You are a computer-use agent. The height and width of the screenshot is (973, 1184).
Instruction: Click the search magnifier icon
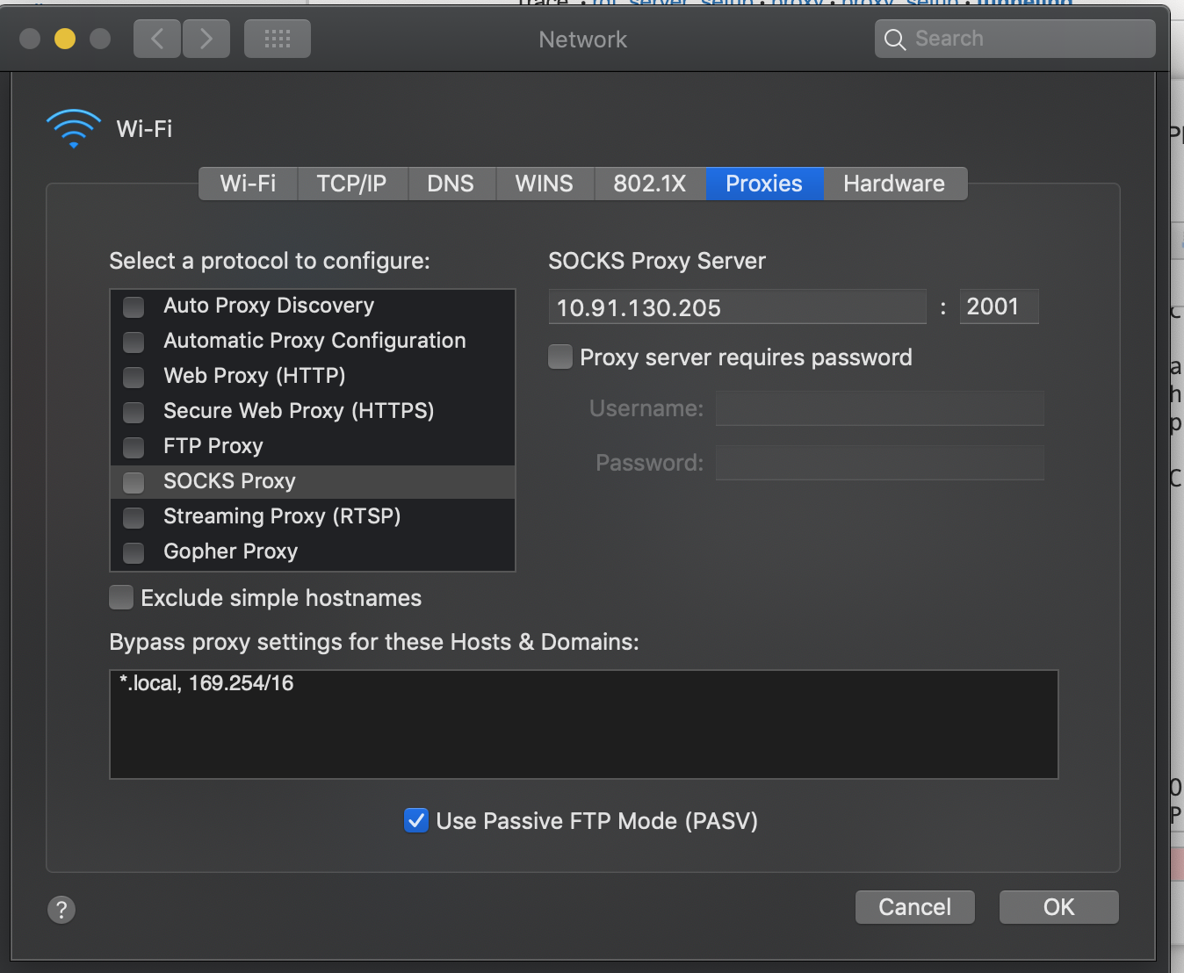[x=895, y=40]
